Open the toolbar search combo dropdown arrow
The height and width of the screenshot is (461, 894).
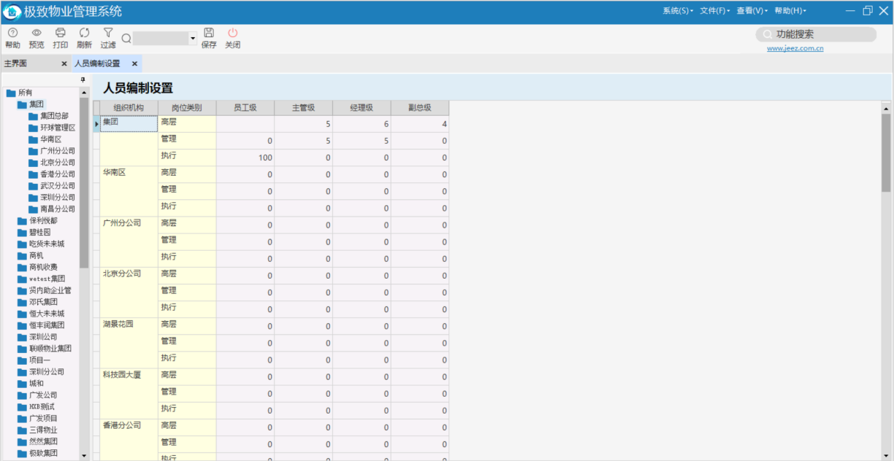pyautogui.click(x=193, y=39)
